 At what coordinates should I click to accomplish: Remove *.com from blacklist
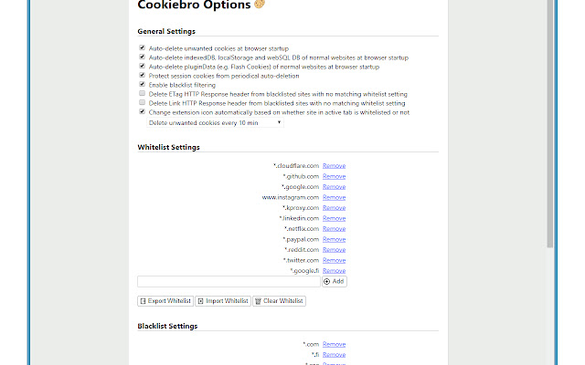pyautogui.click(x=334, y=344)
